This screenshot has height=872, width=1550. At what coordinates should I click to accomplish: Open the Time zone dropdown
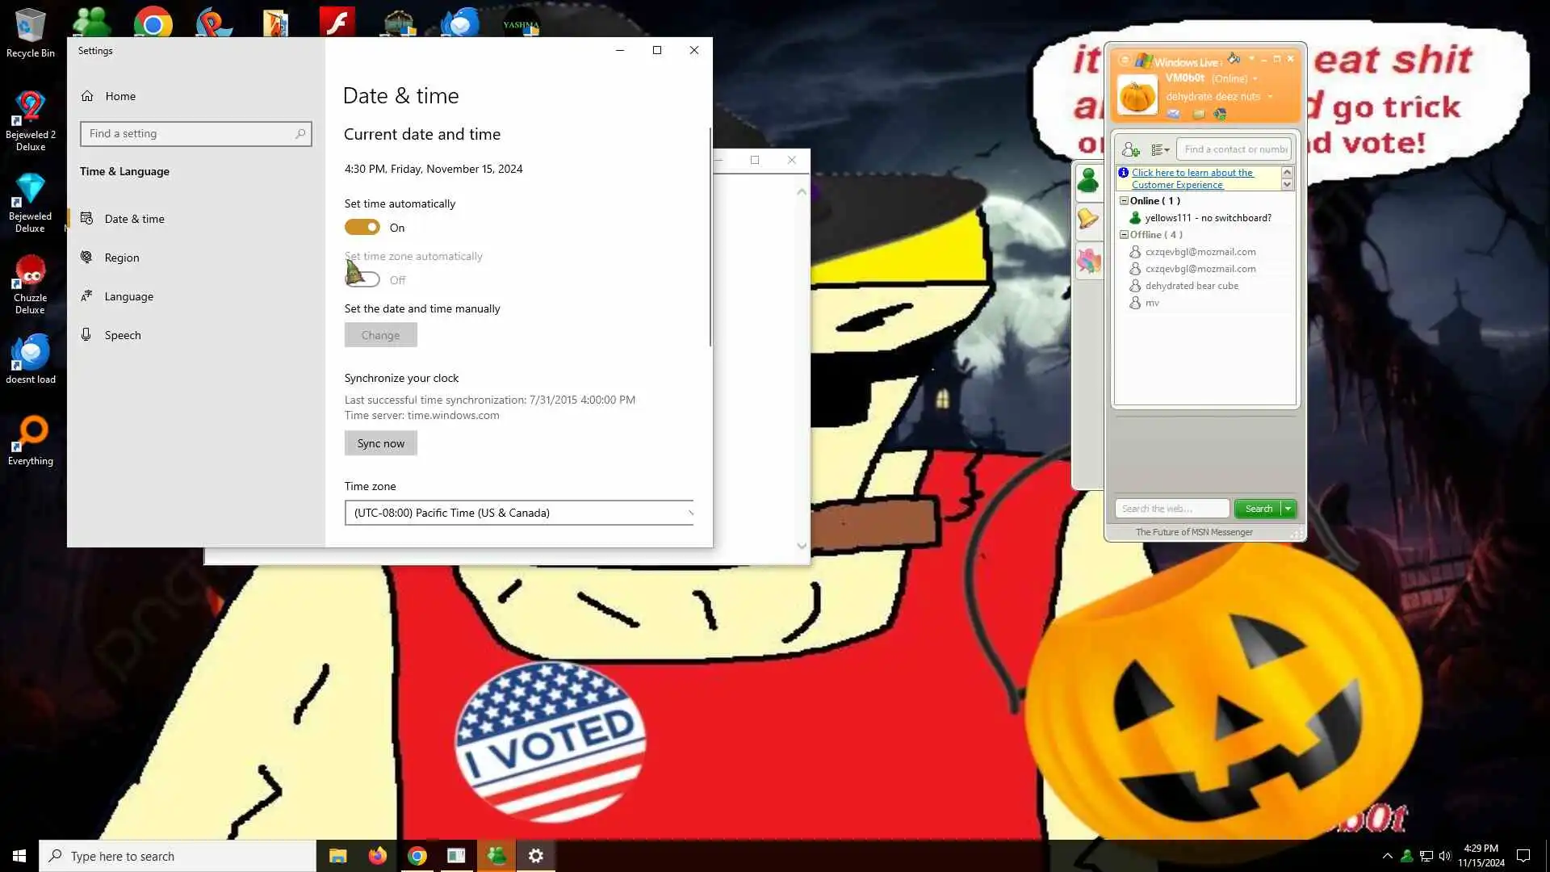519,513
